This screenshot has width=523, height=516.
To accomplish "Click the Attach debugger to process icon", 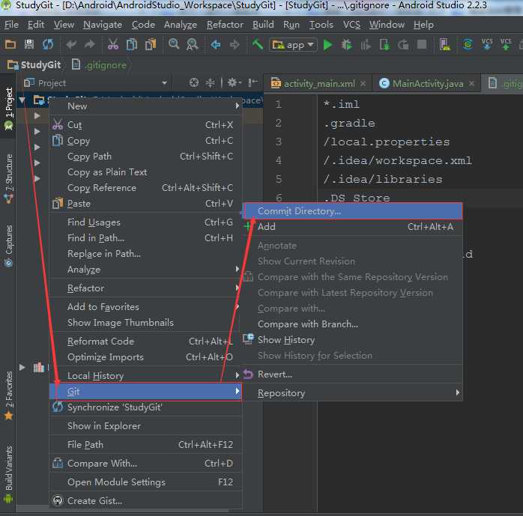I will (x=384, y=44).
